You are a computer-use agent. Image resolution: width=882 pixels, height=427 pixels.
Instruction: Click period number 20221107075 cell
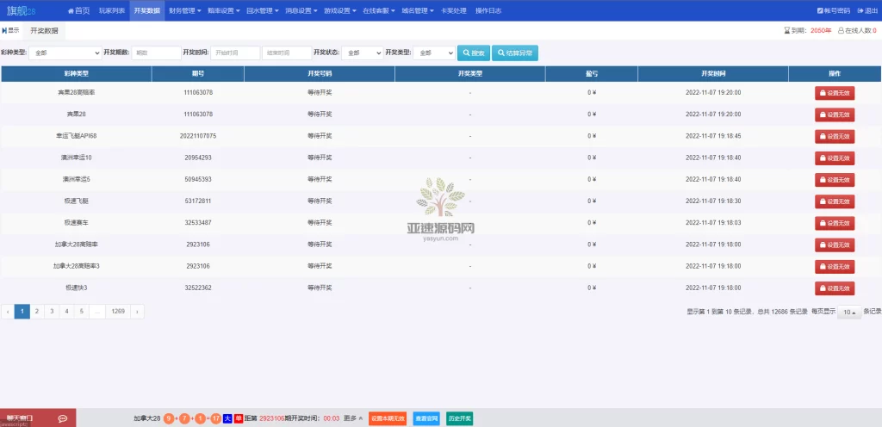[198, 136]
